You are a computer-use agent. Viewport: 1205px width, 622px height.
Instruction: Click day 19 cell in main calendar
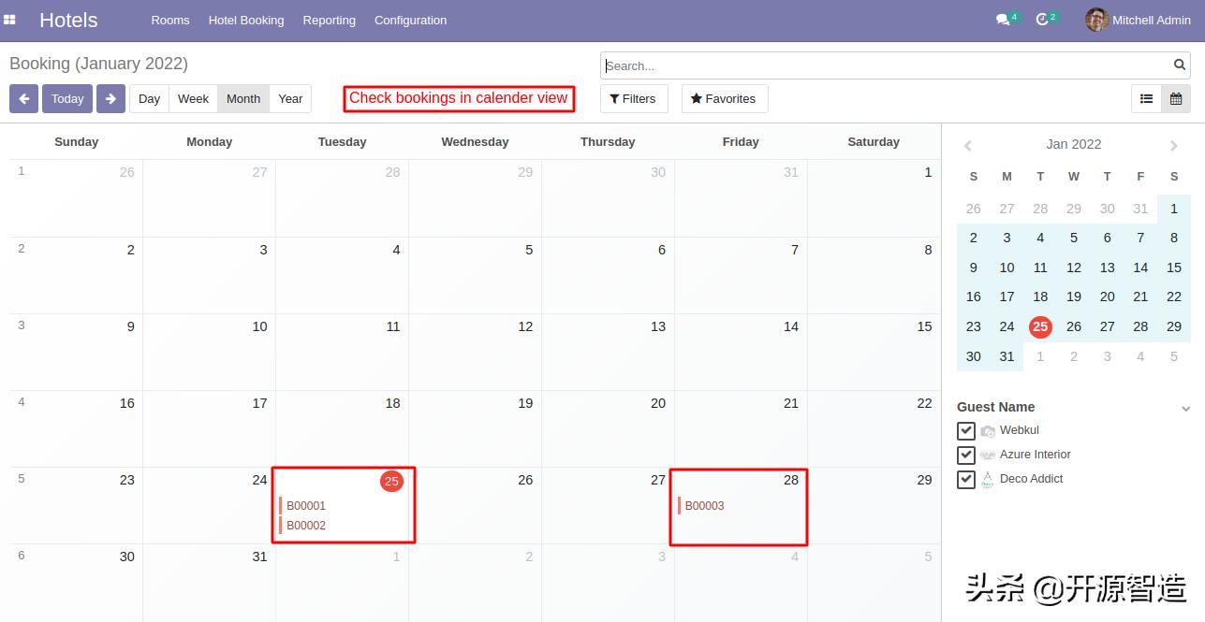tap(476, 428)
